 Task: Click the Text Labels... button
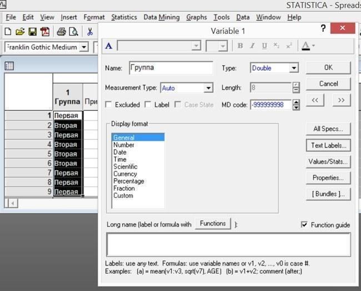point(328,146)
